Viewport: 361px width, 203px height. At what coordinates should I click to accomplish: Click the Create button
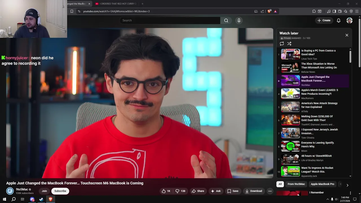pos(324,20)
